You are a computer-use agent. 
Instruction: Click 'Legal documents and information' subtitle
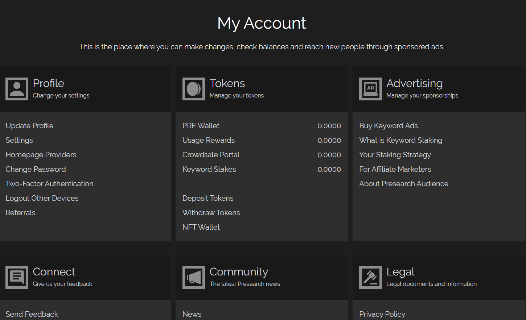[432, 284]
